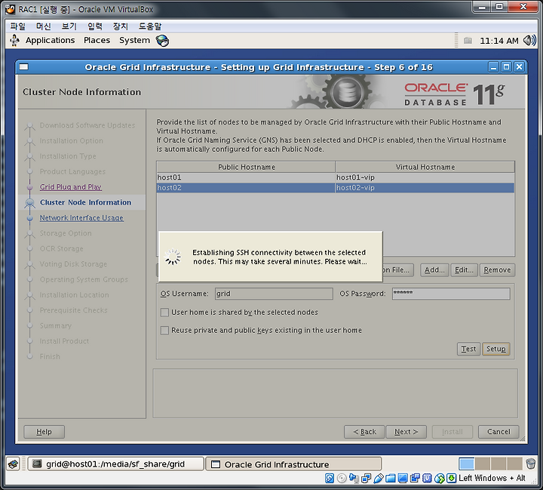
Task: Click the Test button
Action: click(x=468, y=349)
